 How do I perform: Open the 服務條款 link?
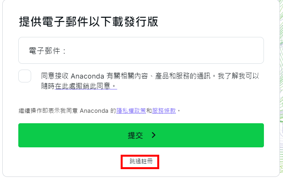[x=164, y=111]
